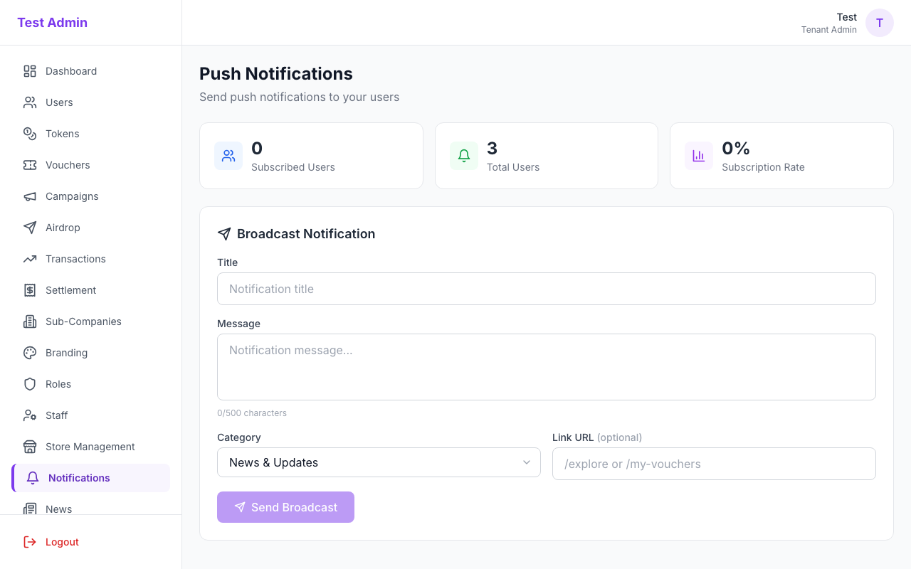Open Tokens via its sidebar icon
The image size is (911, 569).
coord(29,134)
